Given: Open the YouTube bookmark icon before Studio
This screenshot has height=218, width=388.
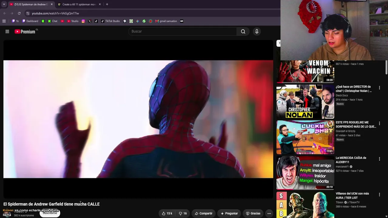Looking at the screenshot, I should click(62, 21).
